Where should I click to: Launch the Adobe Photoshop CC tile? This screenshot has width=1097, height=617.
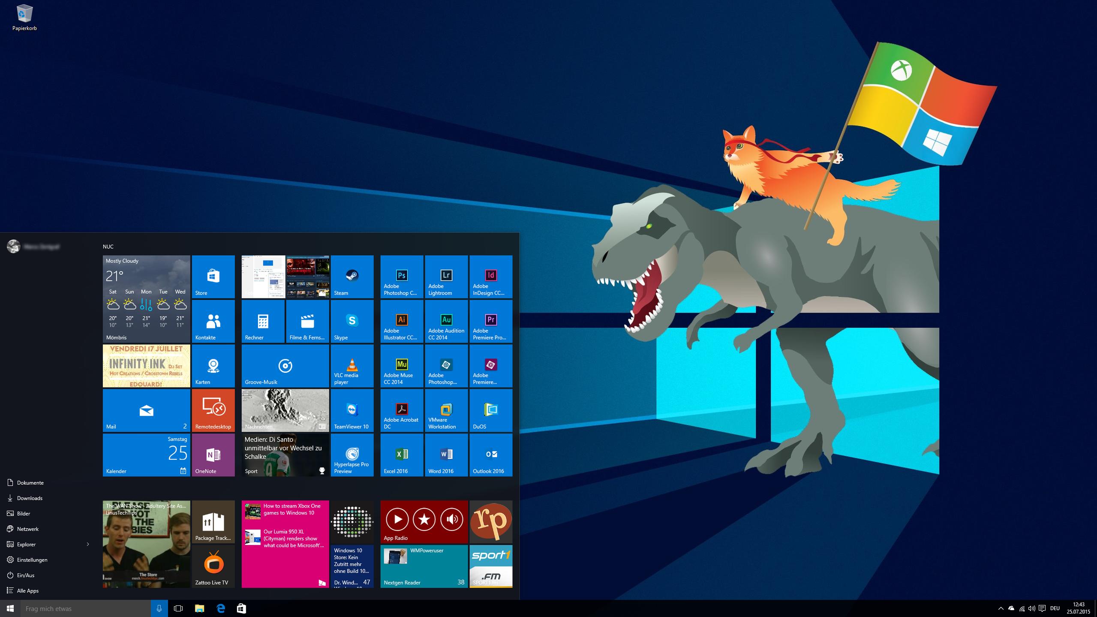click(402, 277)
